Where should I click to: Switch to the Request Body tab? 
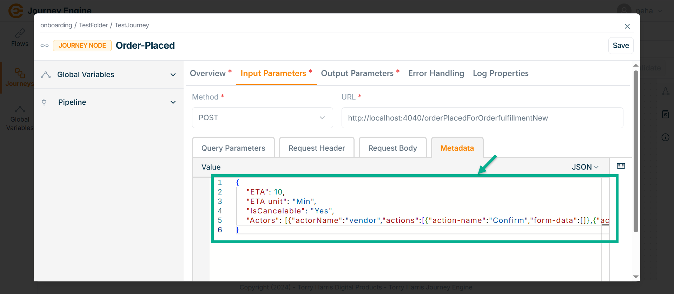(392, 148)
